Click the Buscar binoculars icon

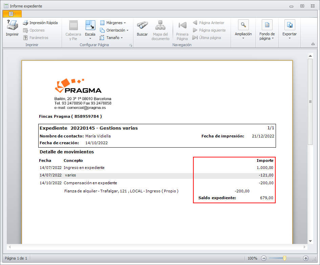click(142, 25)
